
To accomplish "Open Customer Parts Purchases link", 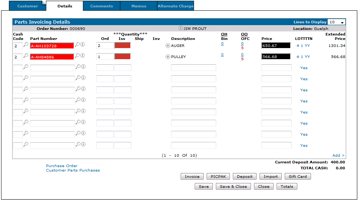I will coord(73,170).
